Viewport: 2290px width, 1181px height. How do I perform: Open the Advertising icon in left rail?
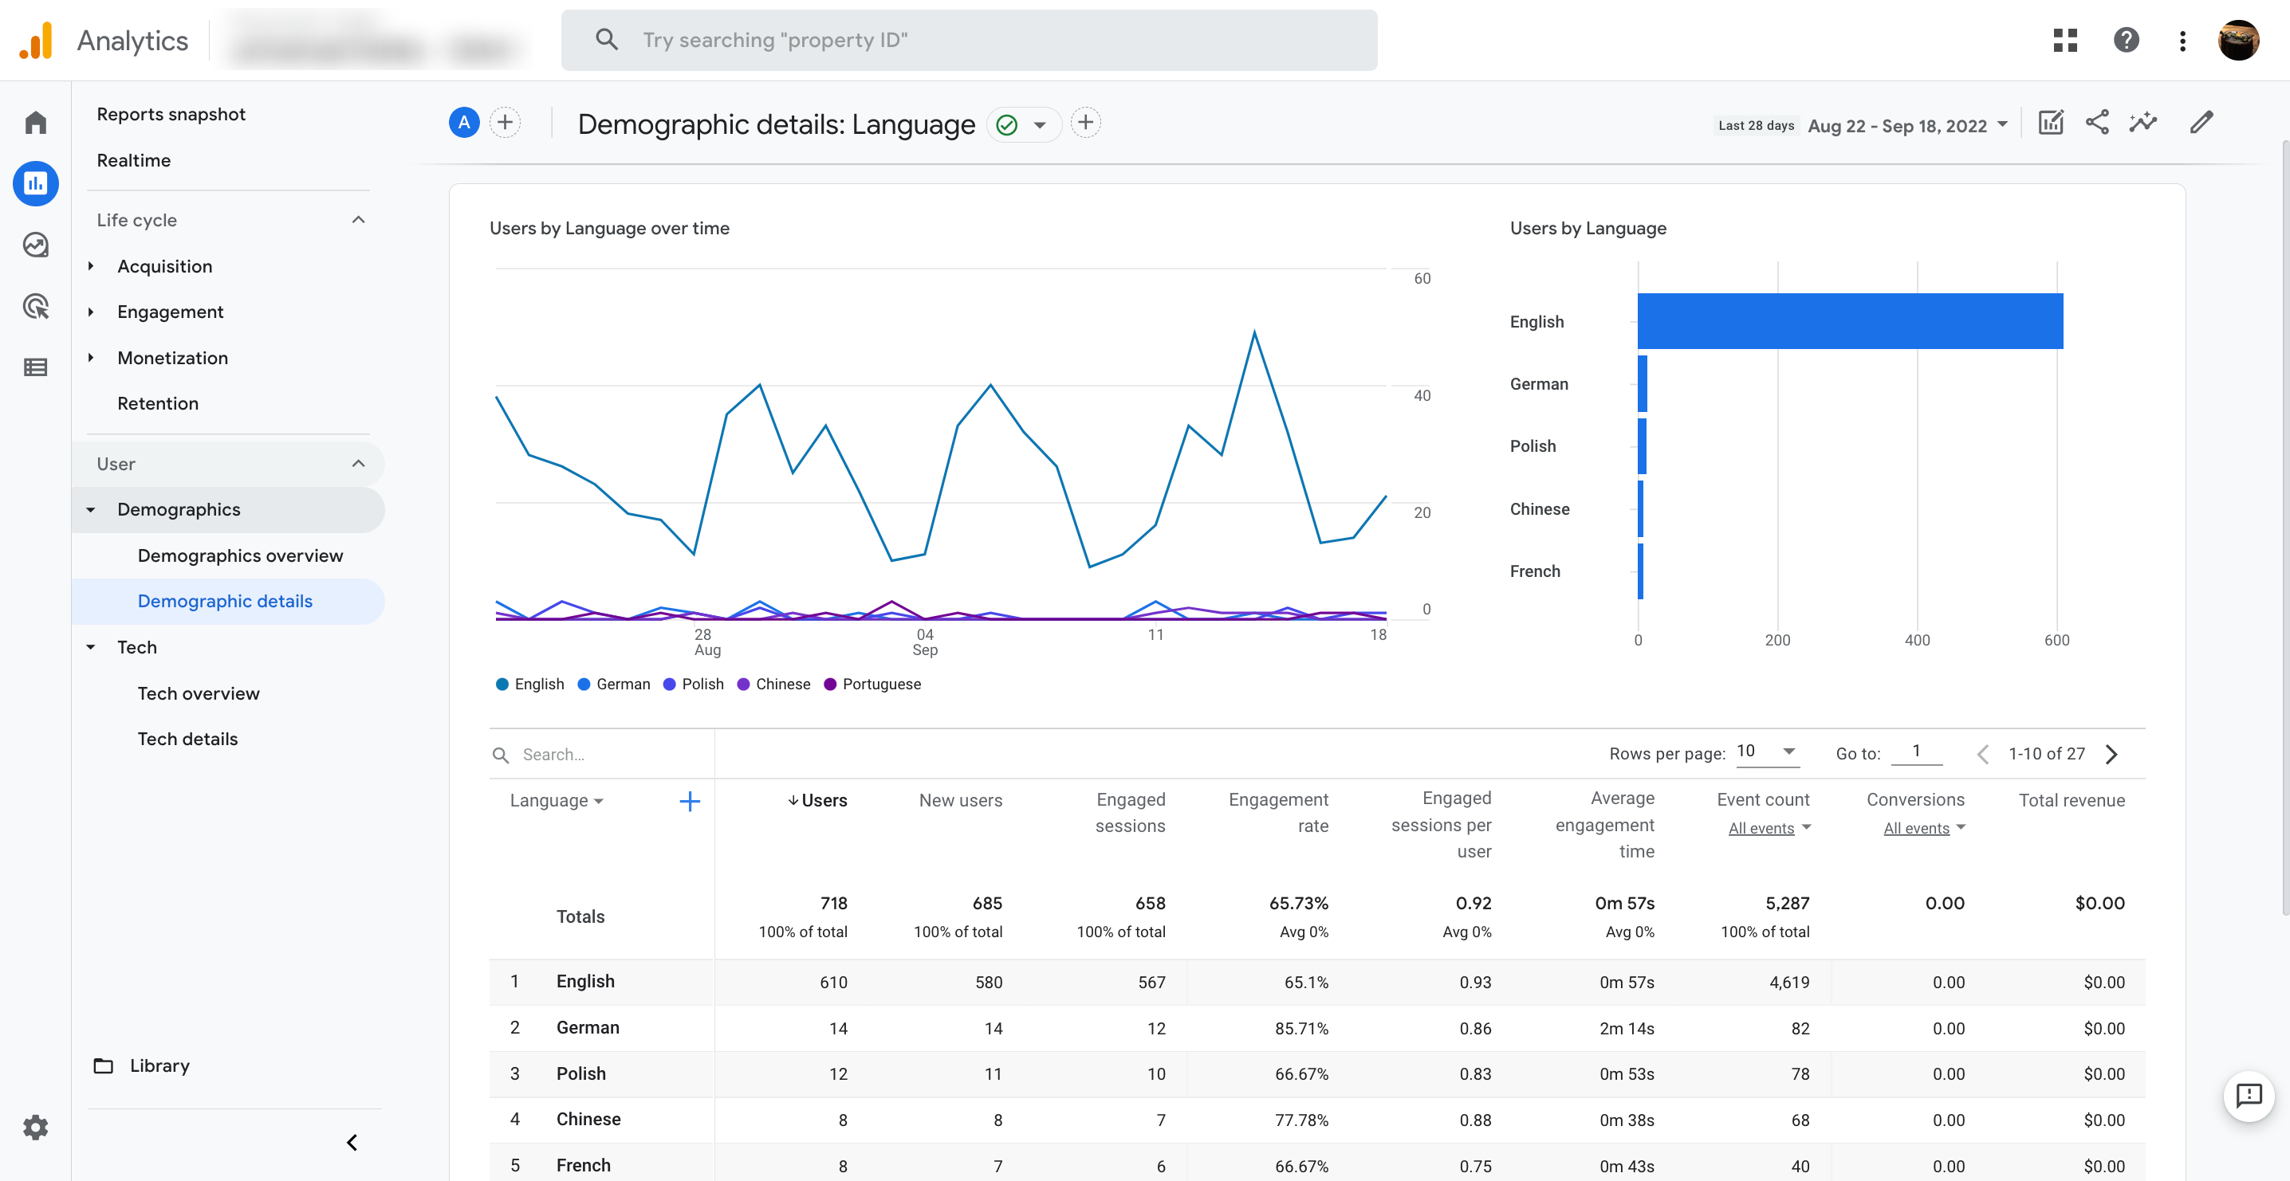[x=36, y=307]
